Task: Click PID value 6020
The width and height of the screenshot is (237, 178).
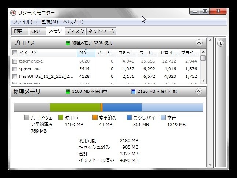Action: click(x=84, y=61)
